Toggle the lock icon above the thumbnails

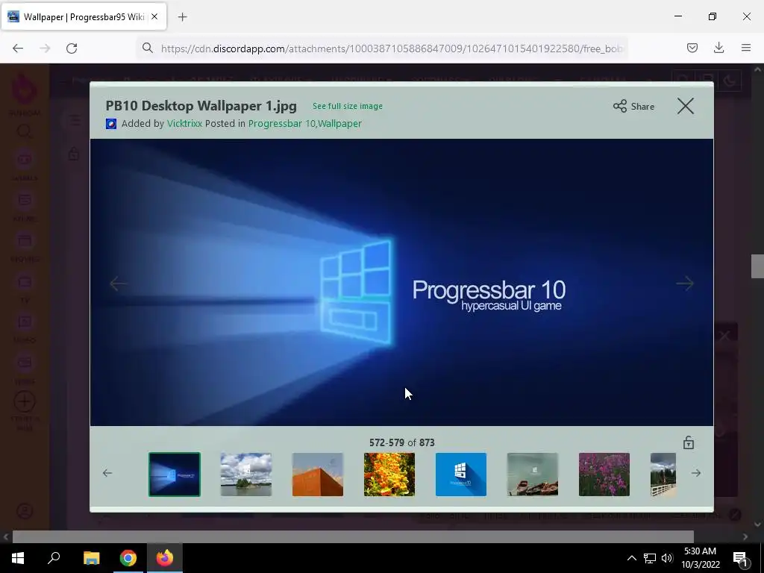pyautogui.click(x=688, y=442)
